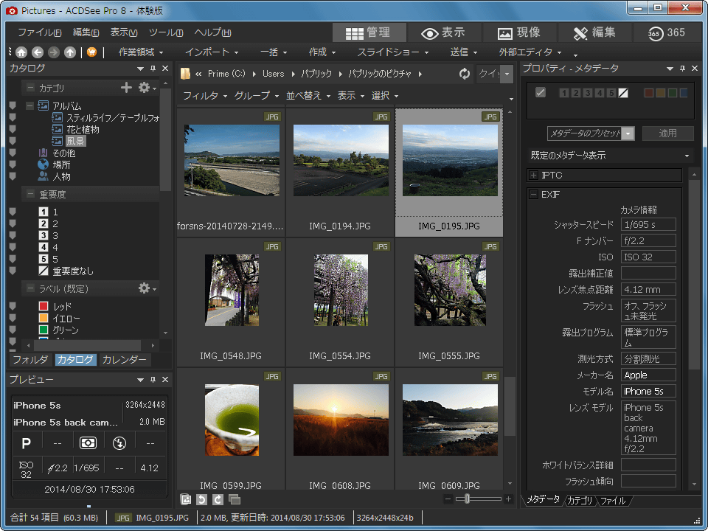Image resolution: width=708 pixels, height=531 pixels.
Task: Click Users in the path breadcrumb
Action: 273,74
